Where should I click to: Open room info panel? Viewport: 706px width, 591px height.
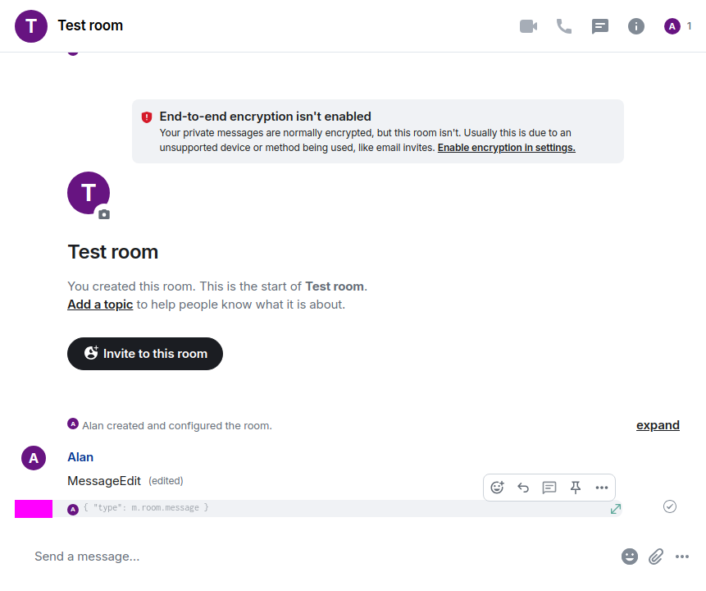pyautogui.click(x=636, y=26)
